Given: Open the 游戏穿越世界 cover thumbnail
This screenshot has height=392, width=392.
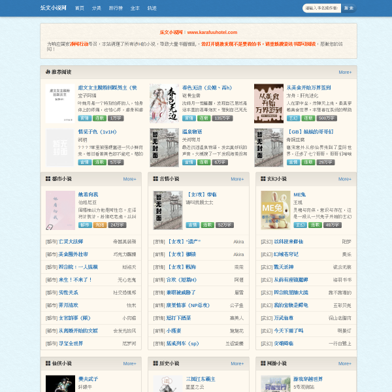Looking at the screenshot, I should (276, 384).
